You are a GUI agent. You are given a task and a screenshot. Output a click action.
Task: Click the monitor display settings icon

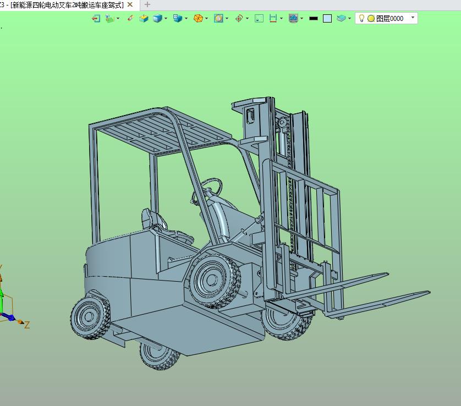[293, 19]
